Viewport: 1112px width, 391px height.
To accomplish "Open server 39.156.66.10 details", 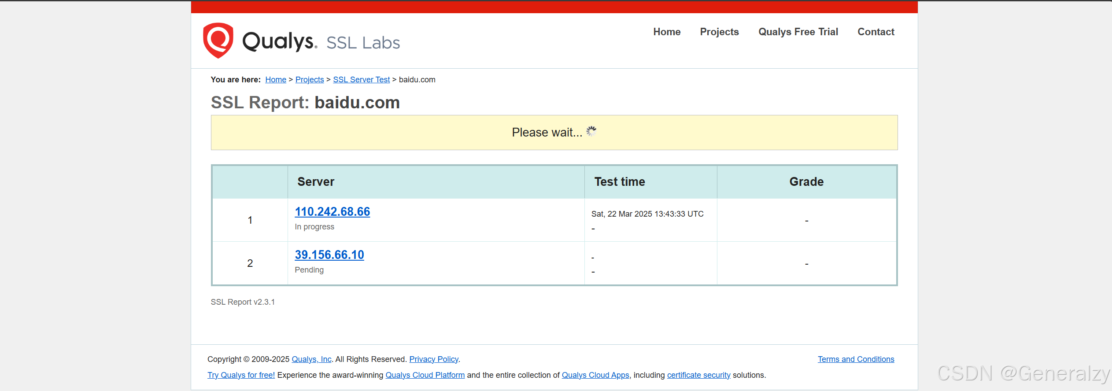I will coord(329,255).
